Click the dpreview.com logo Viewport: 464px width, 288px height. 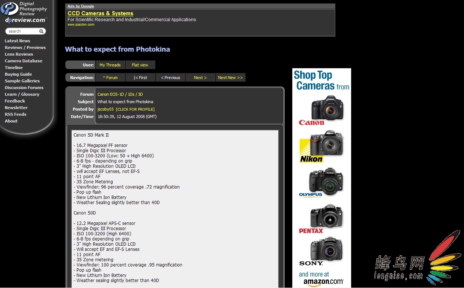(x=25, y=13)
